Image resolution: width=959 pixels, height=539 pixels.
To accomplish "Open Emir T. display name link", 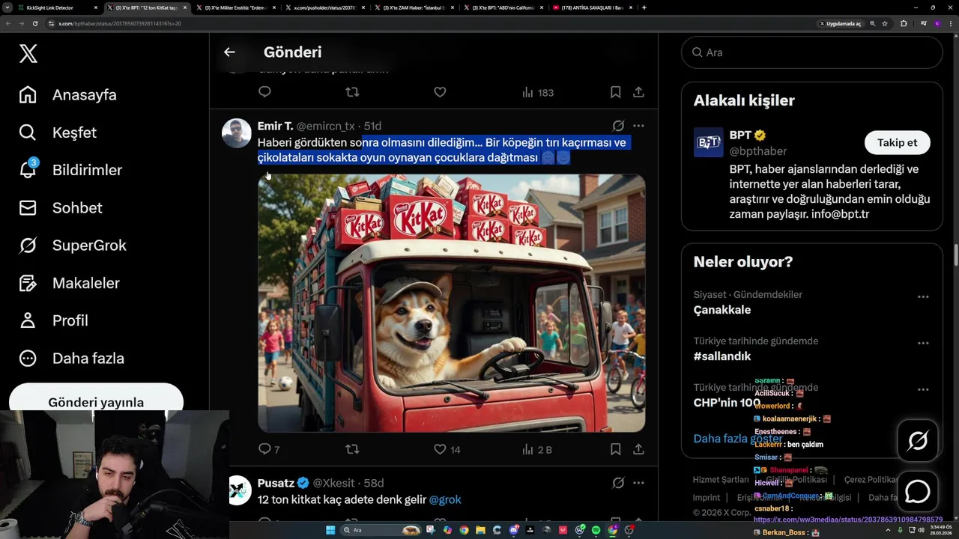I will (275, 126).
